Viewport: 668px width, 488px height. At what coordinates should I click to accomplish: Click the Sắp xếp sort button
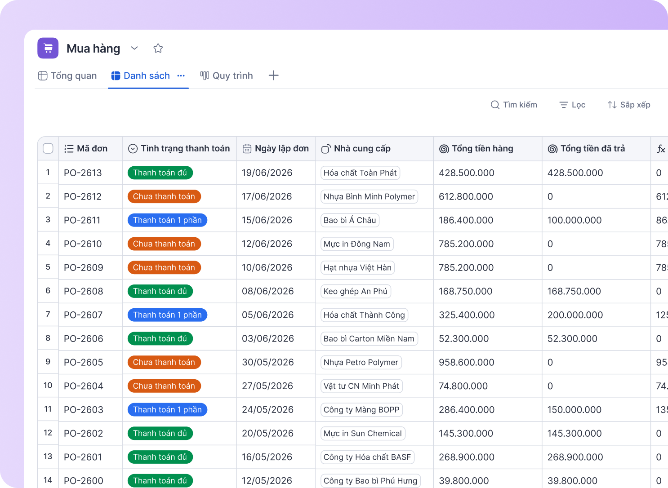[x=629, y=105]
